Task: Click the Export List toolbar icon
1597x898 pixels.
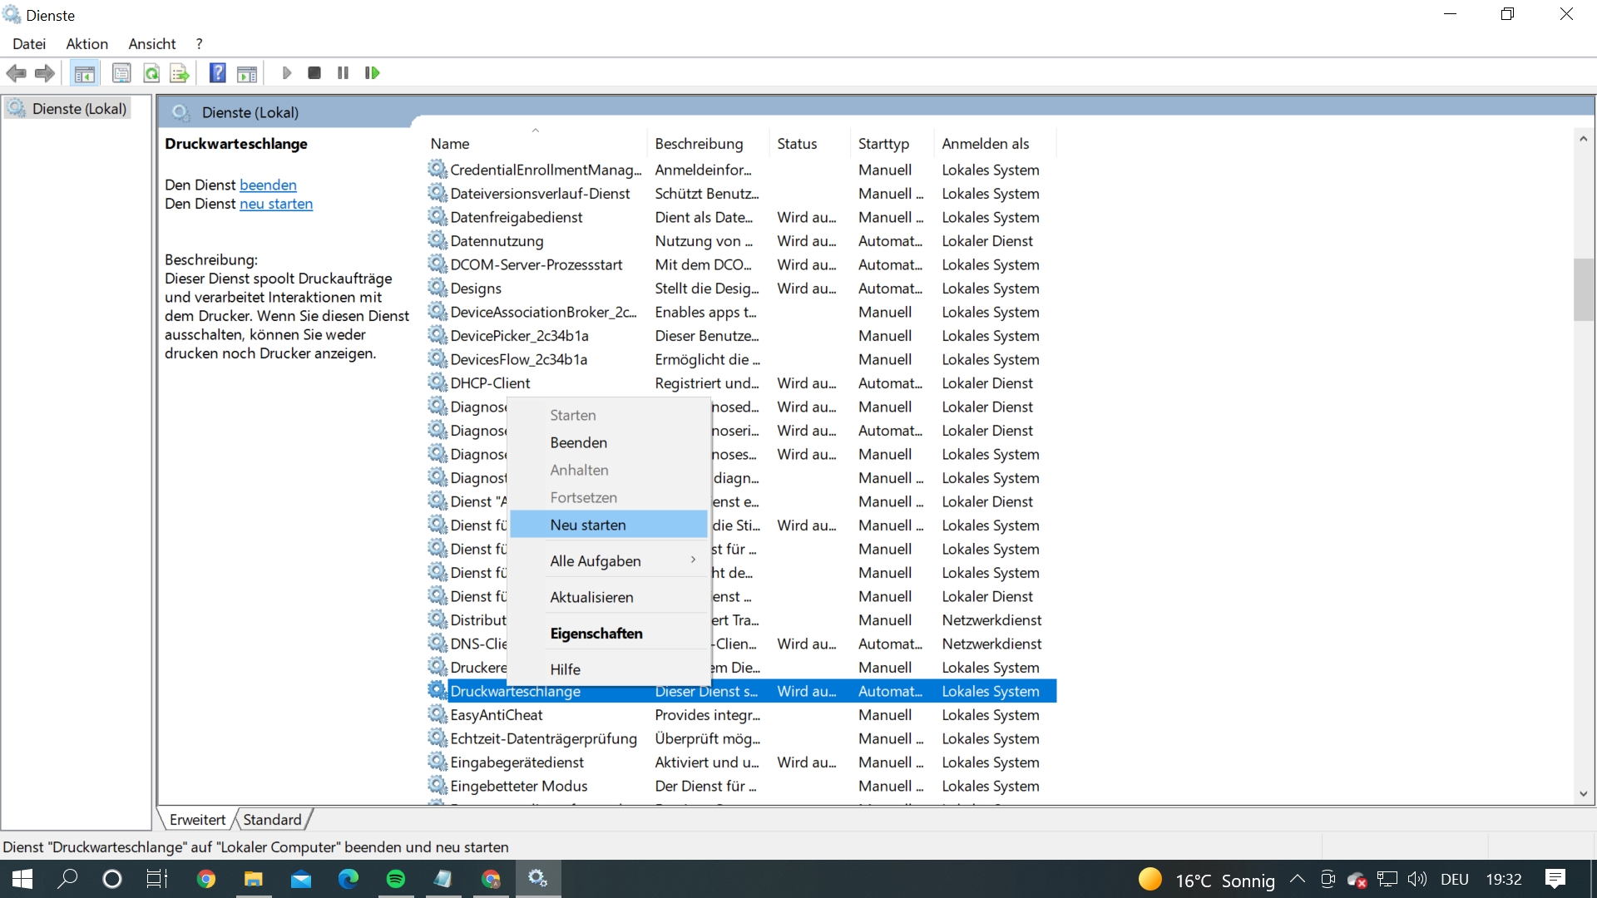Action: pyautogui.click(x=180, y=73)
